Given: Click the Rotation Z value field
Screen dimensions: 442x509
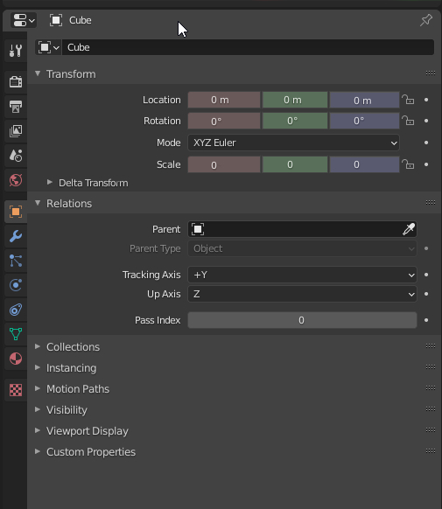Looking at the screenshot, I should [364, 121].
